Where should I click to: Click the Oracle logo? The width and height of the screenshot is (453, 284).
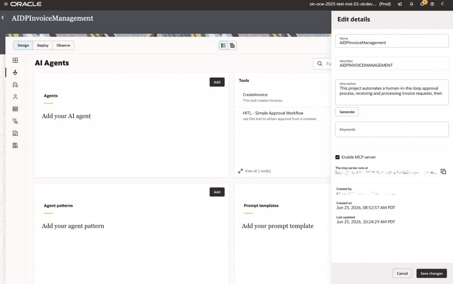[x=26, y=4]
